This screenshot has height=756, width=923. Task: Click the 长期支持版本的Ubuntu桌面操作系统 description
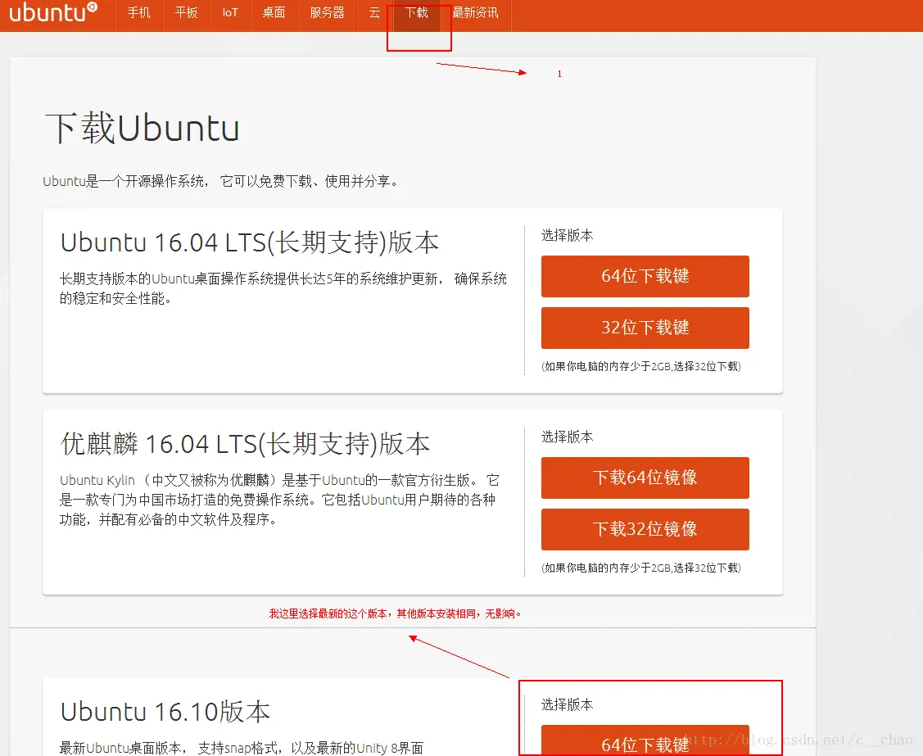coord(283,288)
